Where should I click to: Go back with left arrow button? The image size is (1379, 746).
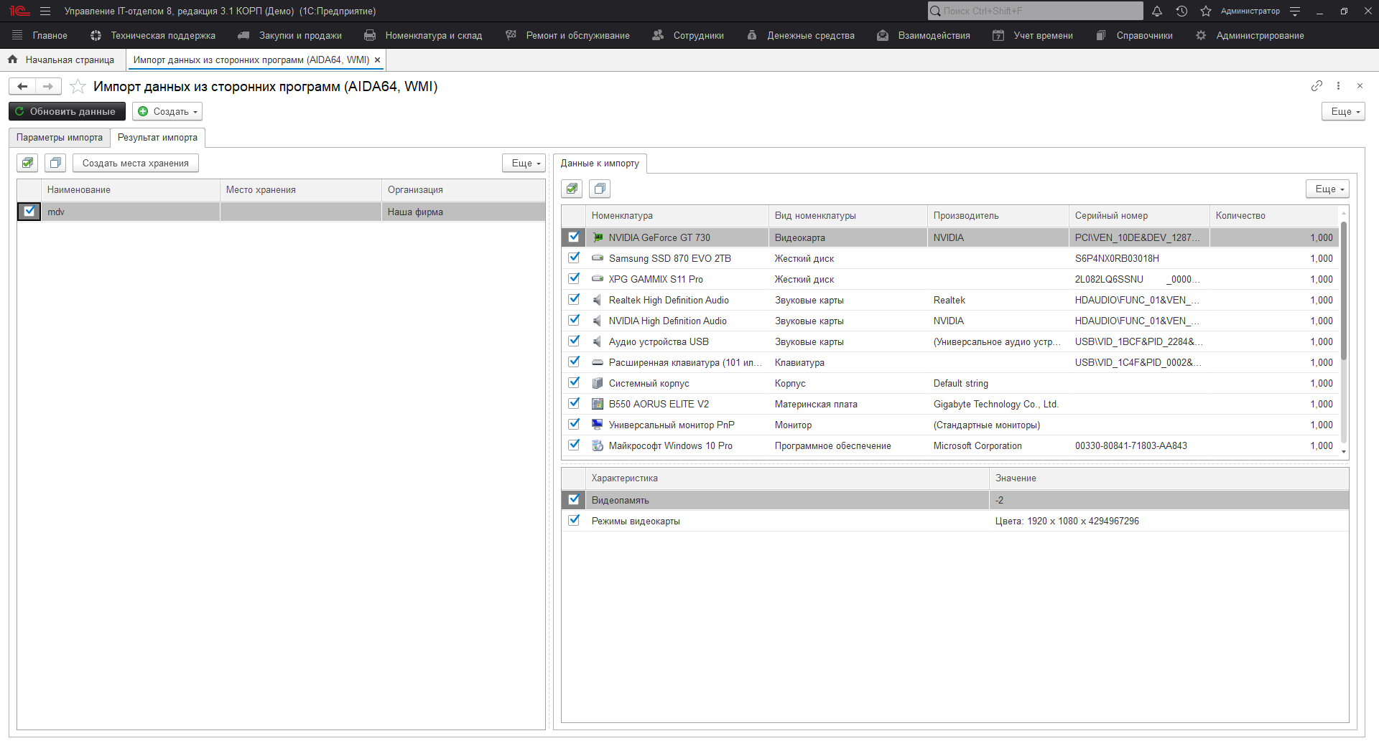(x=22, y=87)
